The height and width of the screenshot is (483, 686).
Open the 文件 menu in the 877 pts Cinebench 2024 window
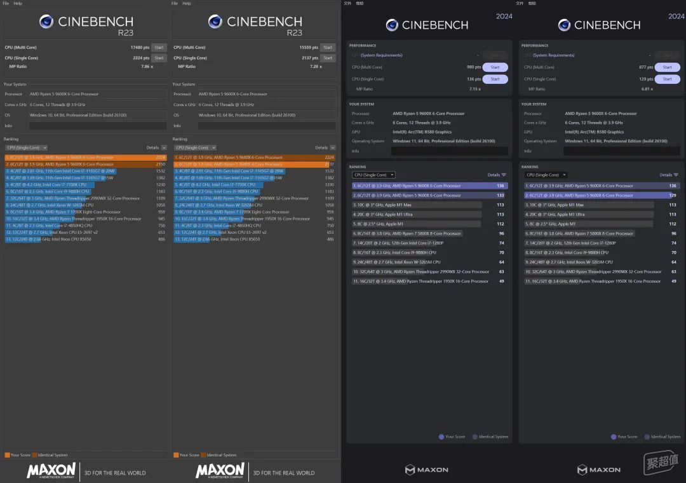coord(520,3)
